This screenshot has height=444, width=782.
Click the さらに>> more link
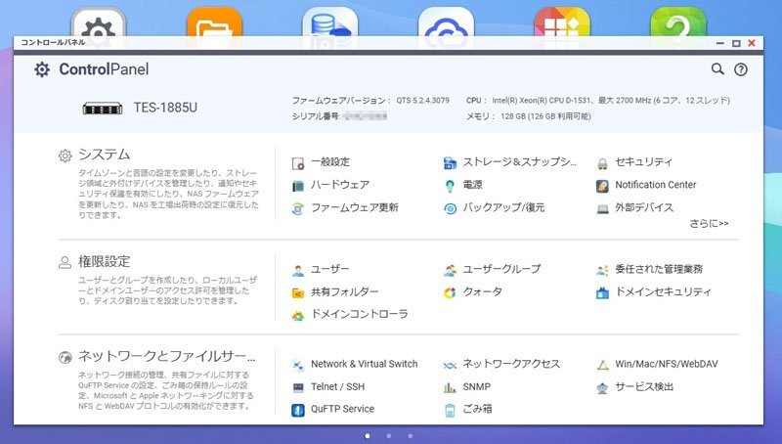point(709,224)
